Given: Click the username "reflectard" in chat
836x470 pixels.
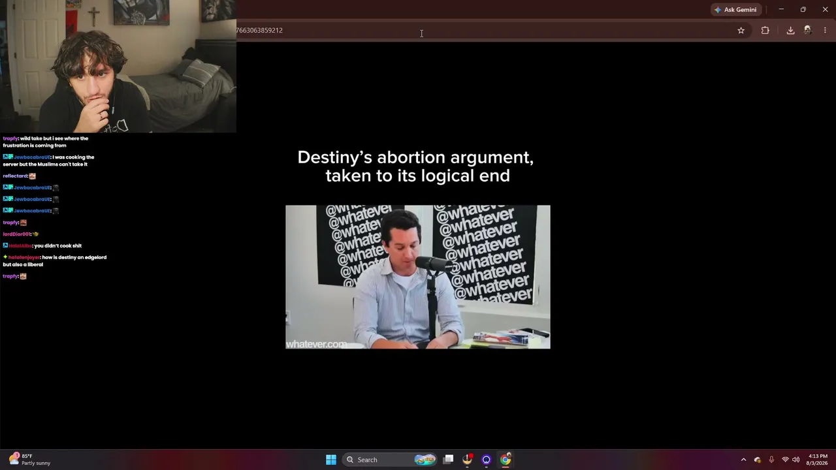Looking at the screenshot, I should (x=15, y=176).
